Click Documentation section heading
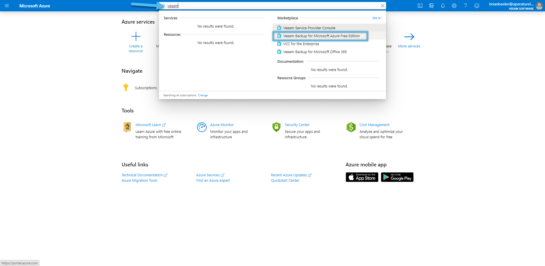This screenshot has width=545, height=266. 290,61
